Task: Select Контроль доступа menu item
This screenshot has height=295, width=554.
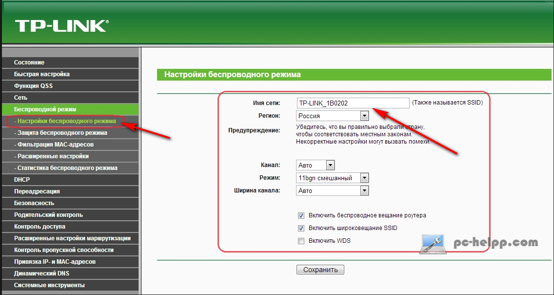Action: coord(70,227)
